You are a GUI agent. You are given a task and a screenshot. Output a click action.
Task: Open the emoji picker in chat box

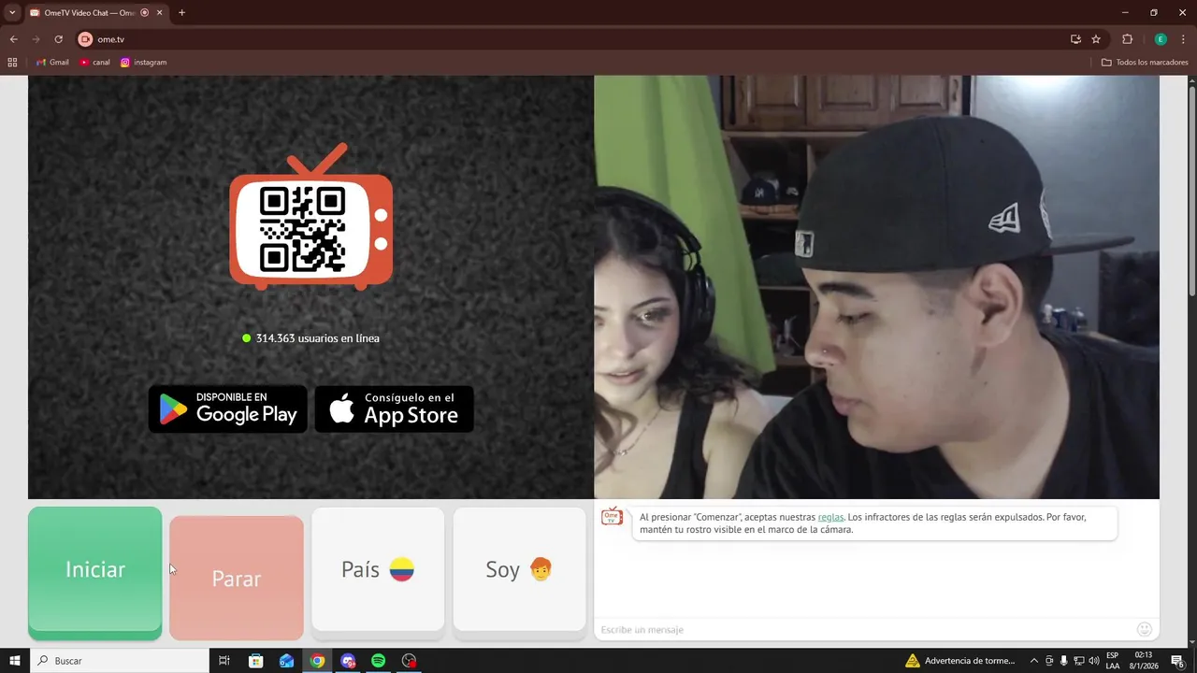coord(1144,629)
